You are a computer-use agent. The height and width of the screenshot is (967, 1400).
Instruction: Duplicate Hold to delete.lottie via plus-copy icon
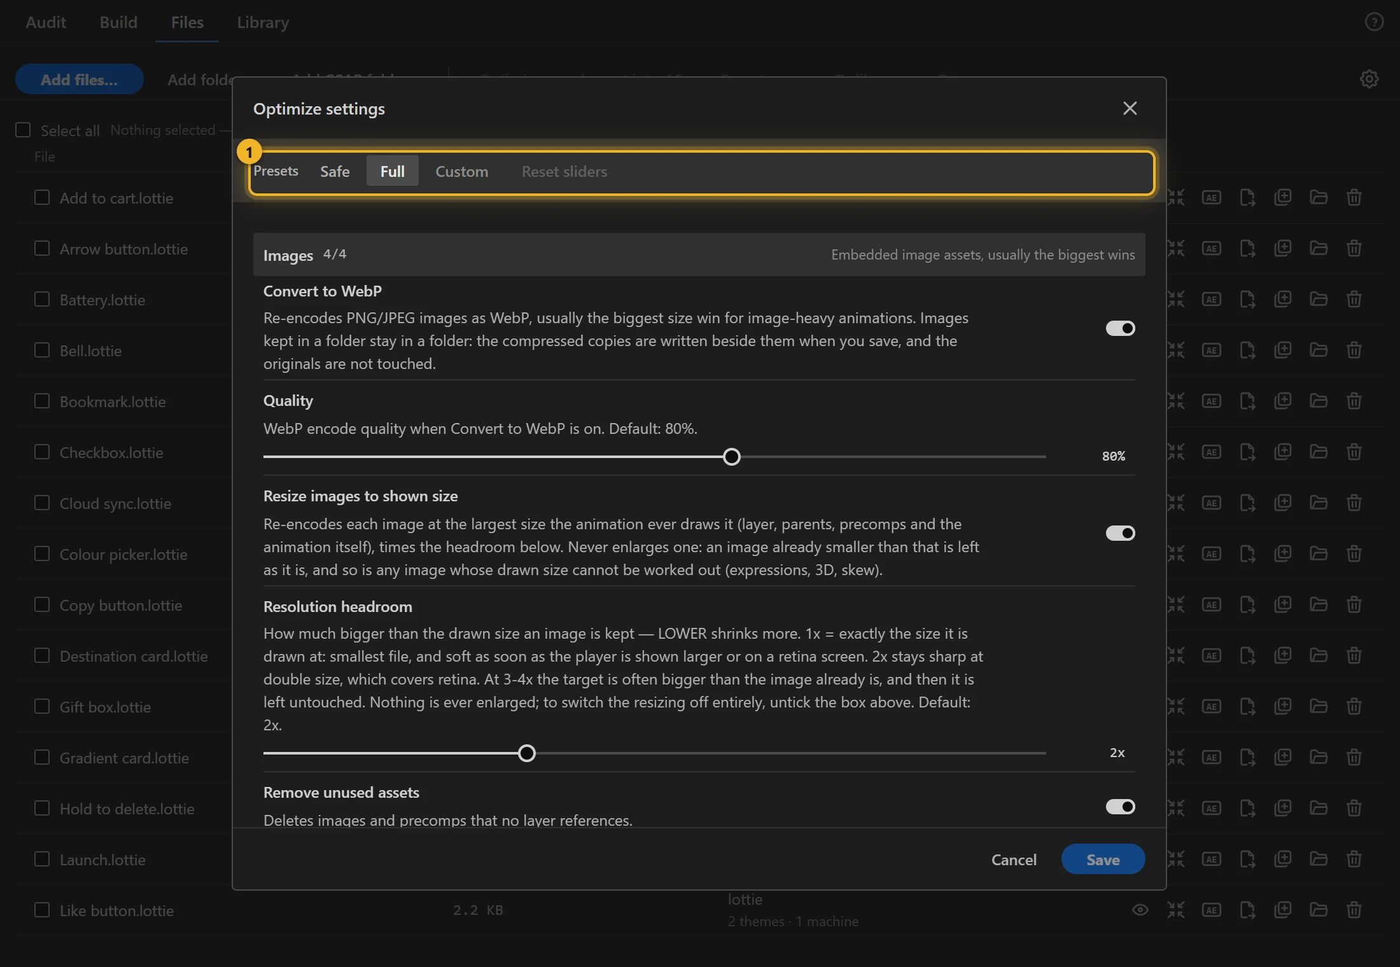(x=1283, y=808)
